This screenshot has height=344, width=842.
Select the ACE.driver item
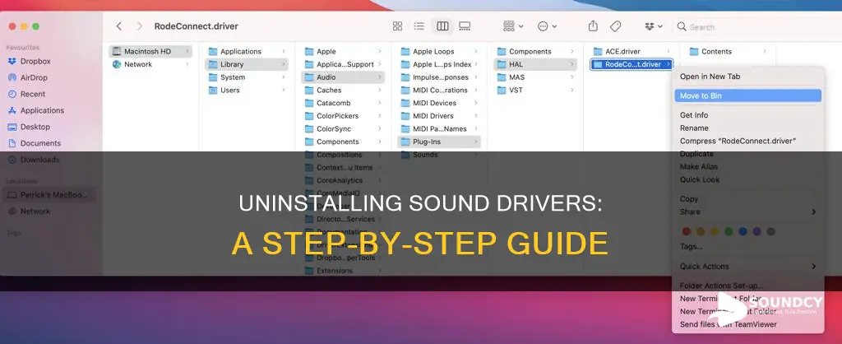631,51
